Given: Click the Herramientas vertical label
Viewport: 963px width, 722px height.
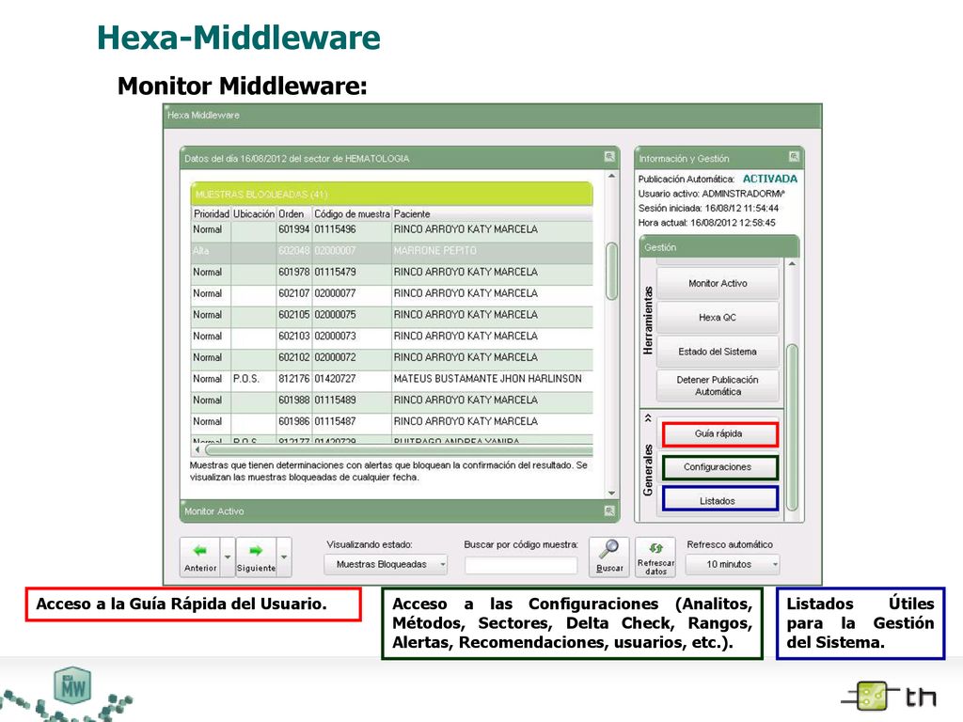Looking at the screenshot, I should point(648,320).
